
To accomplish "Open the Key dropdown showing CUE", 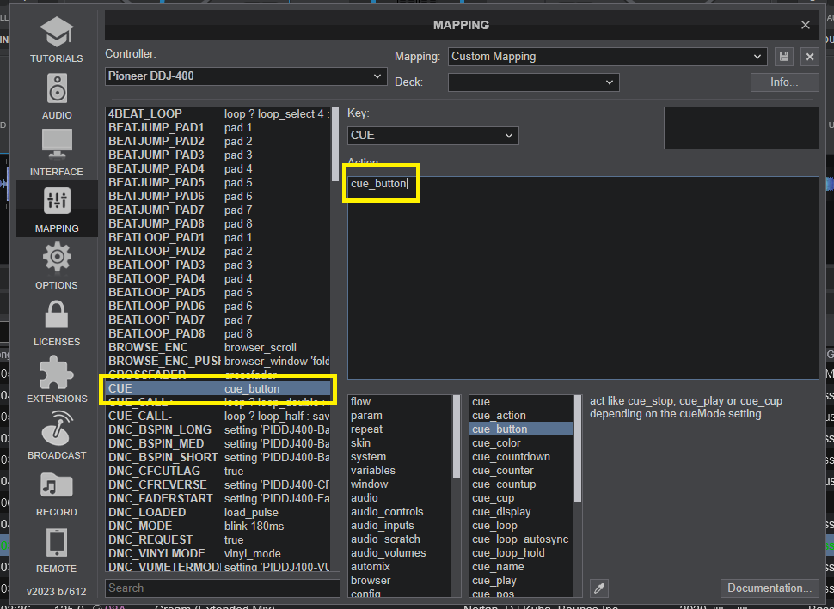I will [432, 136].
